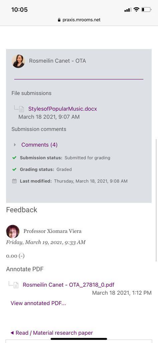Tap the cellular signal bars icon
This screenshot has height=343, width=158.
pyautogui.click(x=128, y=10)
